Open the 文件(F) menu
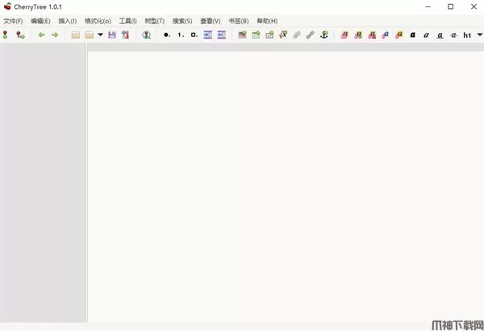Screen dimensions: 484x331 [x=13, y=21]
